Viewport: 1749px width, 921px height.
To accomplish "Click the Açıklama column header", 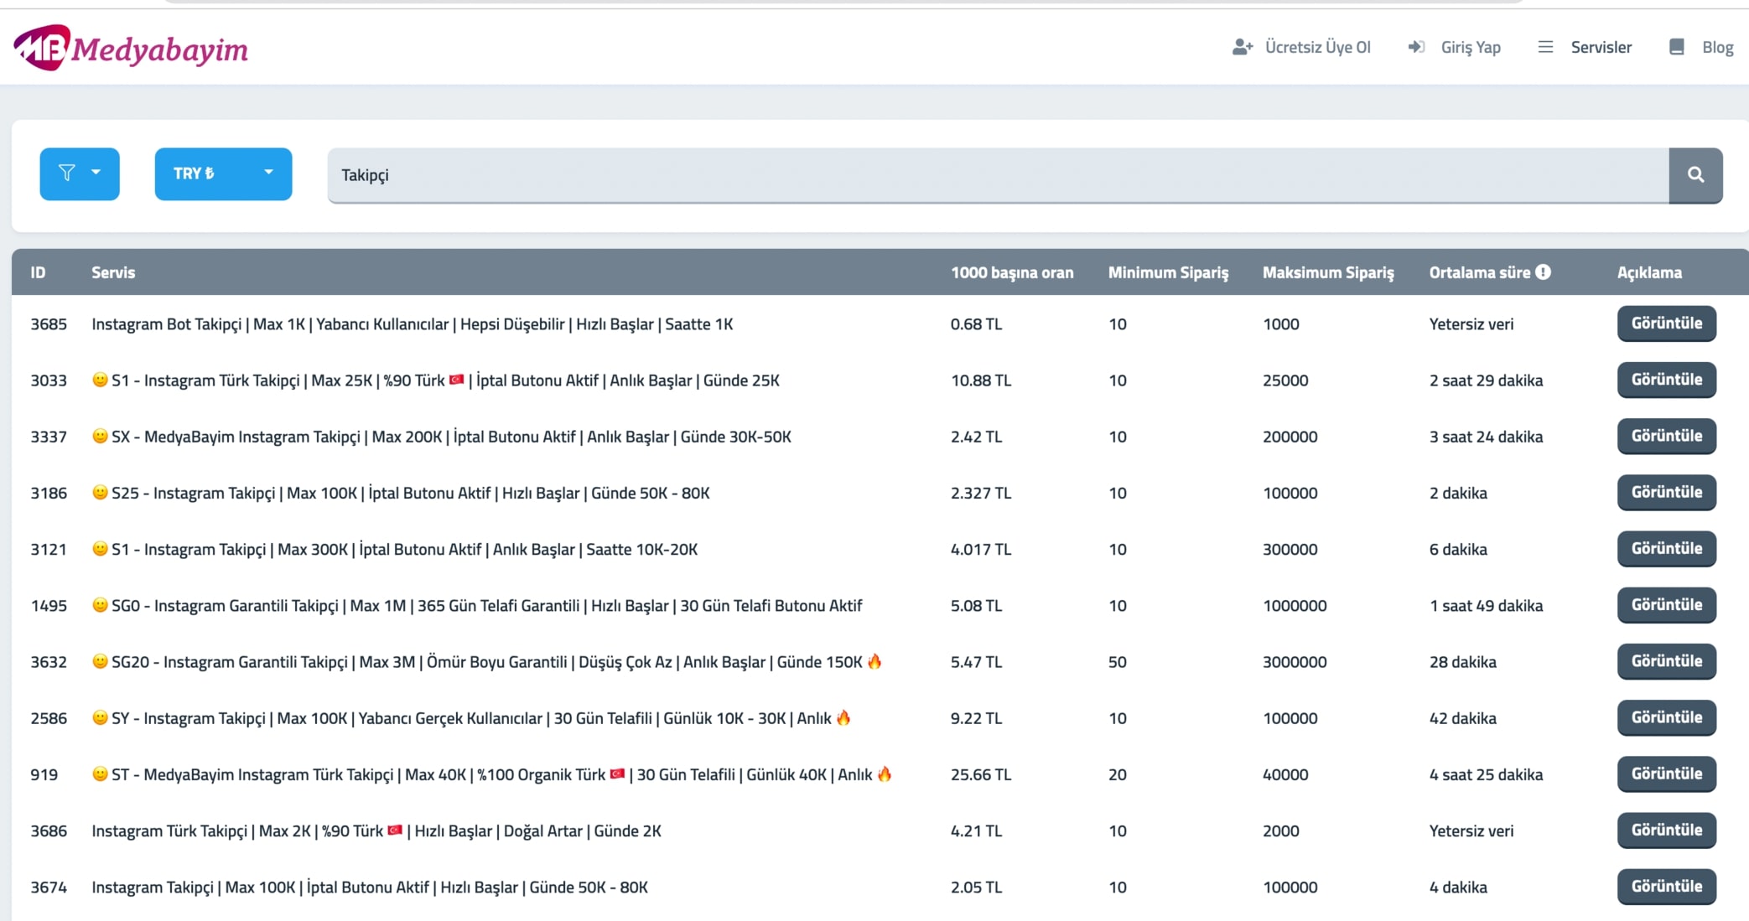I will 1649,273.
